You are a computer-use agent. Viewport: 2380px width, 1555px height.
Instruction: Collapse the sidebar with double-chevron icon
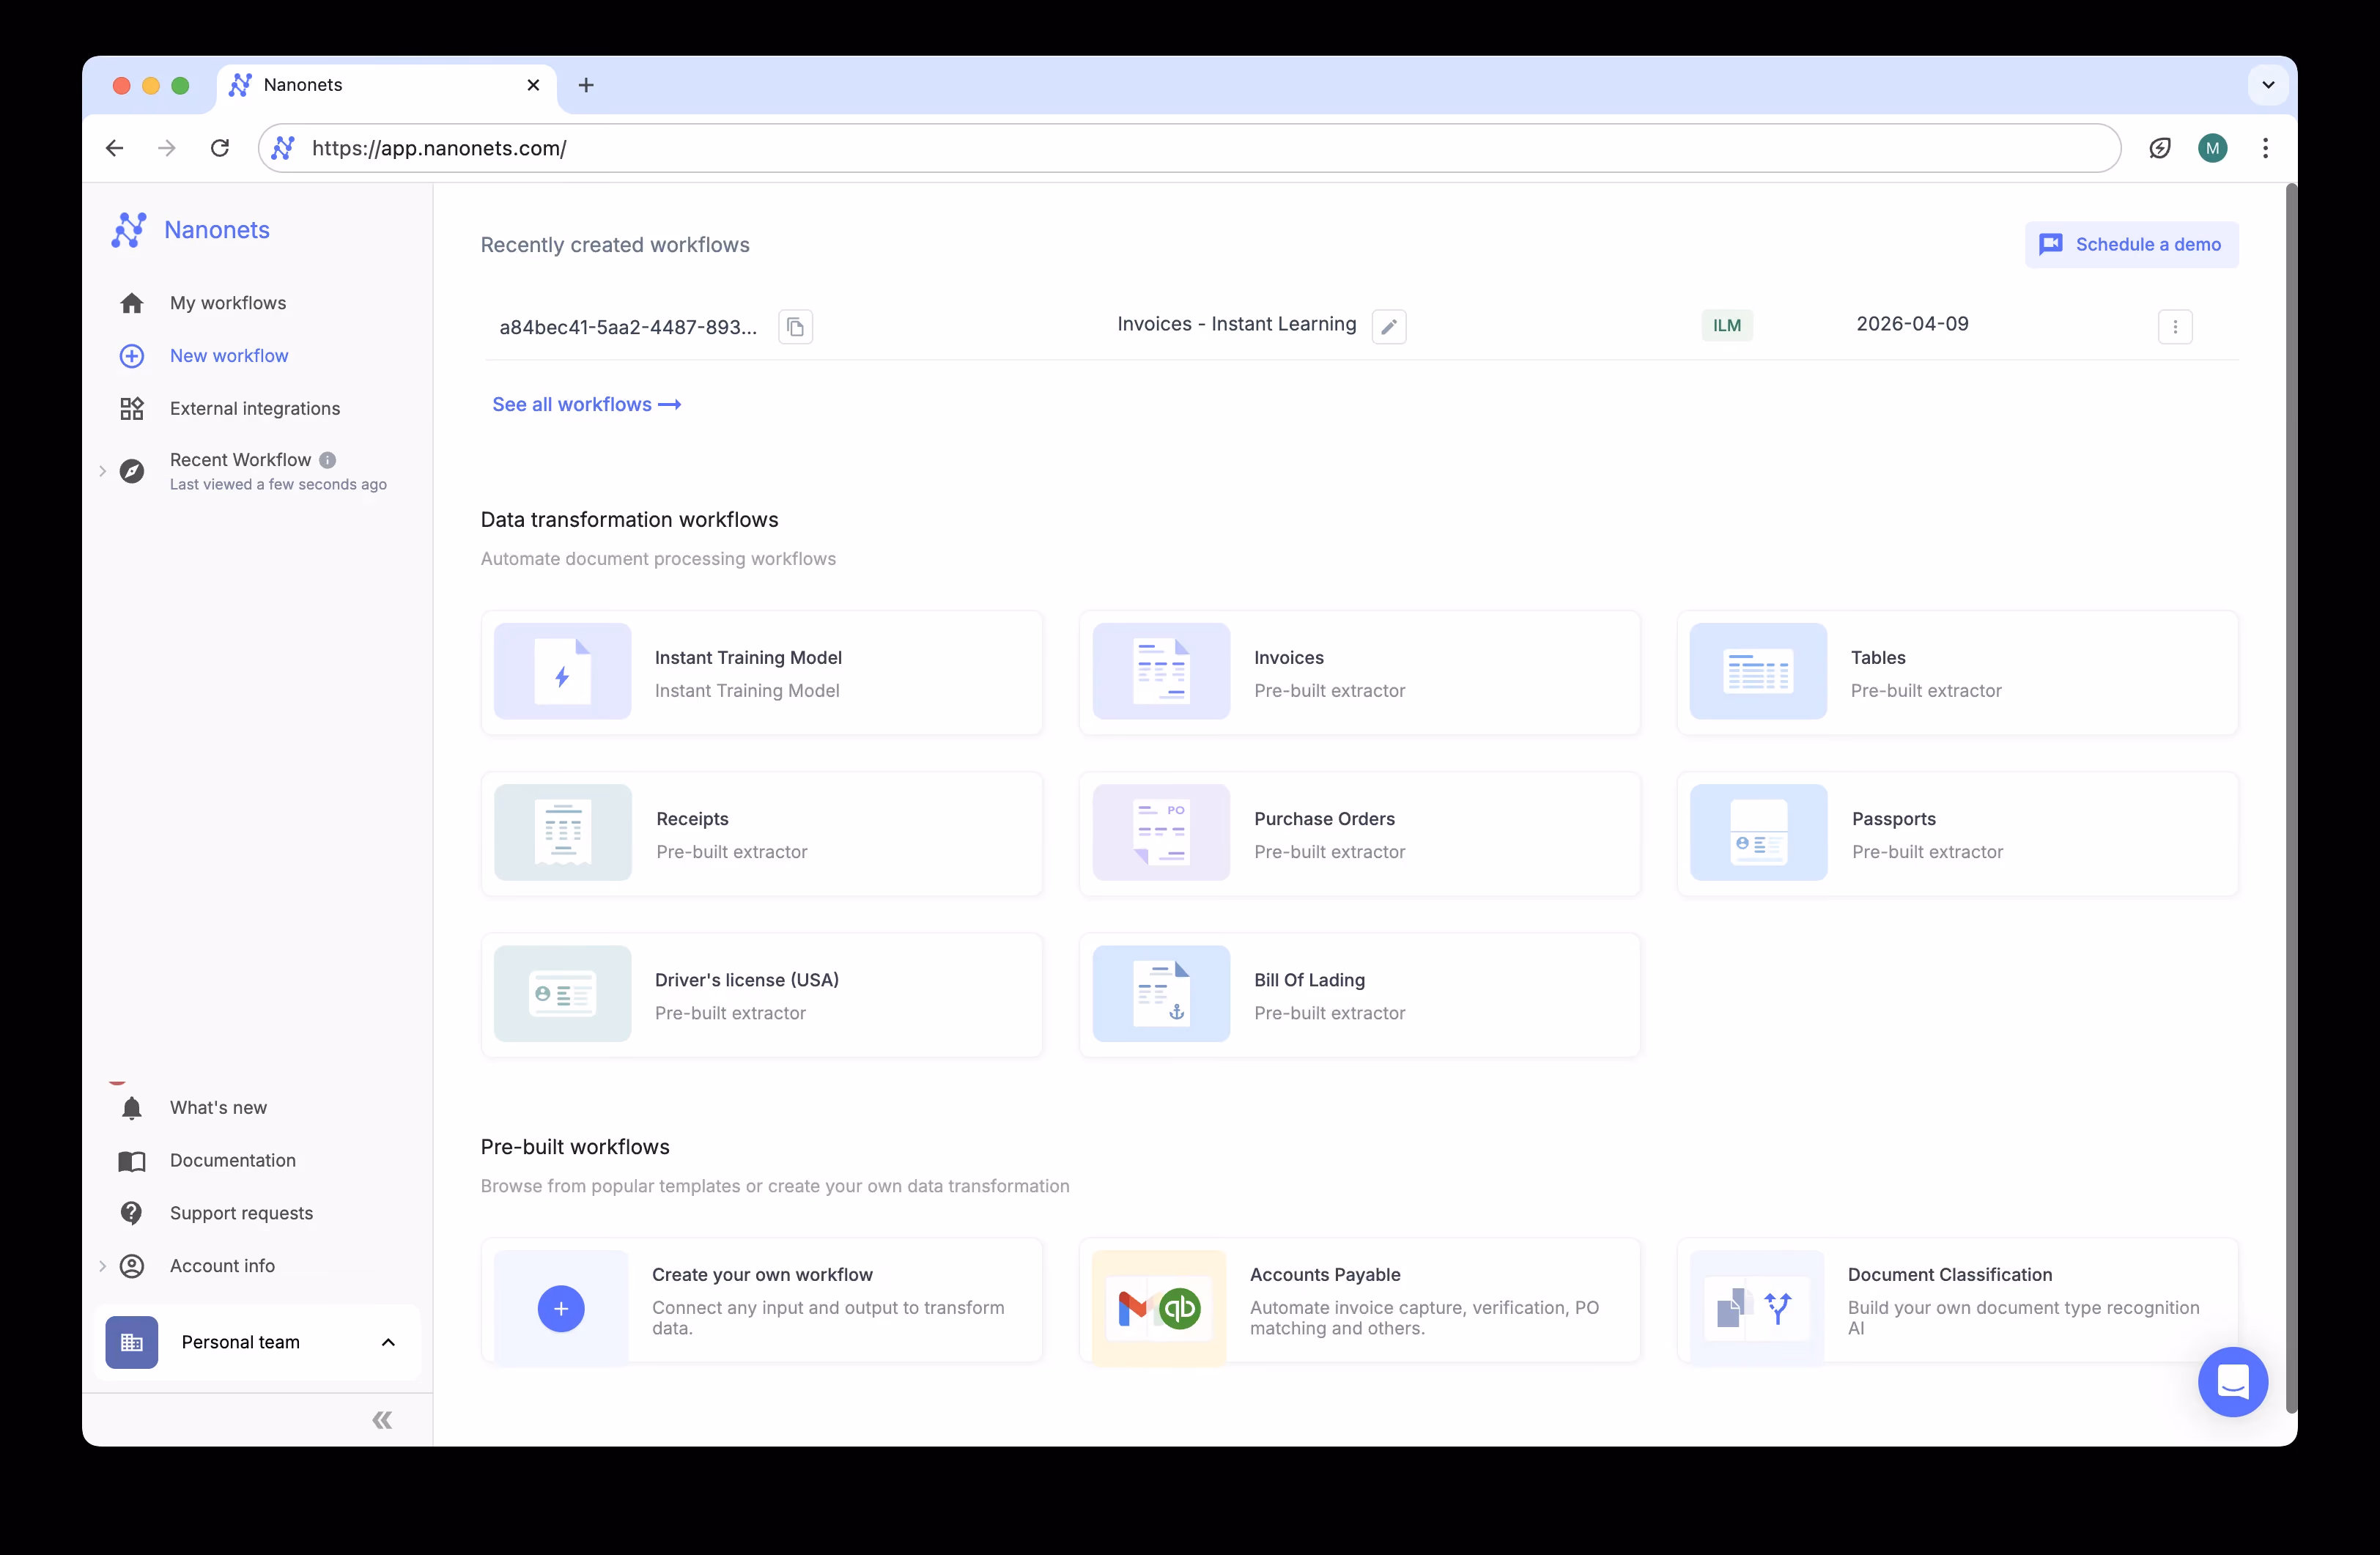coord(382,1420)
